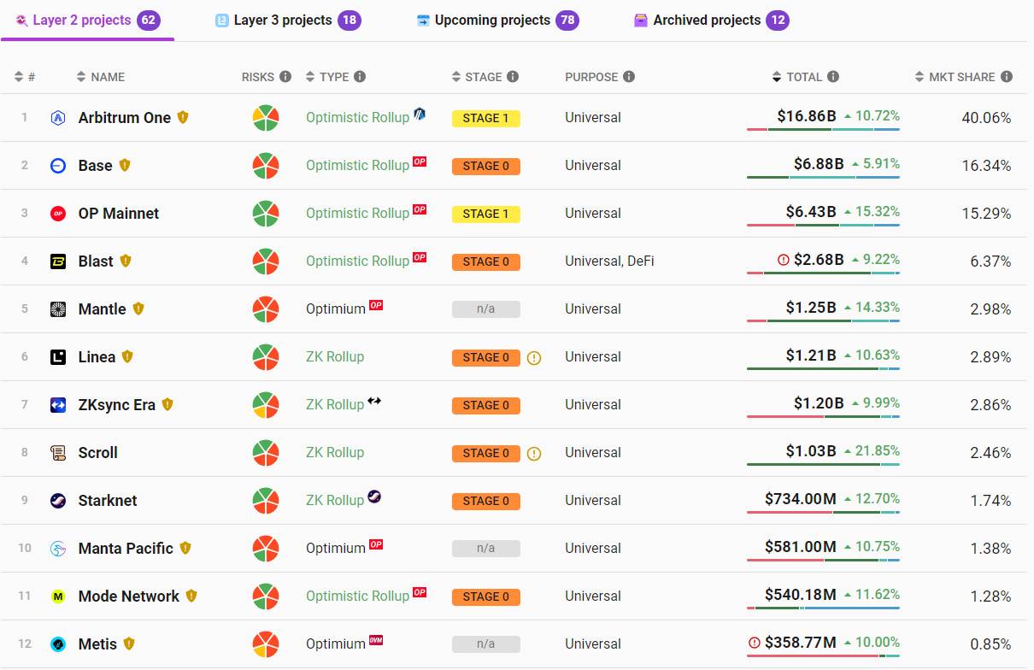Sort table by MKT SHARE column
The width and height of the screenshot is (1034, 670).
tap(955, 77)
